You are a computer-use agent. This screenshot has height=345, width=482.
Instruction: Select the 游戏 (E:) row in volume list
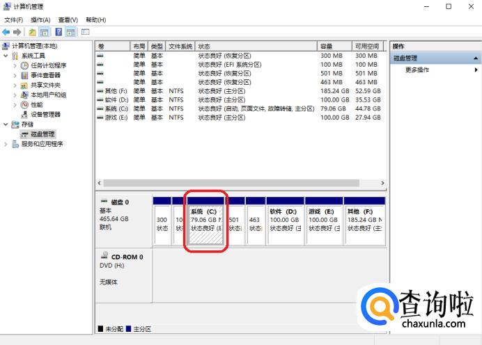pyautogui.click(x=240, y=118)
